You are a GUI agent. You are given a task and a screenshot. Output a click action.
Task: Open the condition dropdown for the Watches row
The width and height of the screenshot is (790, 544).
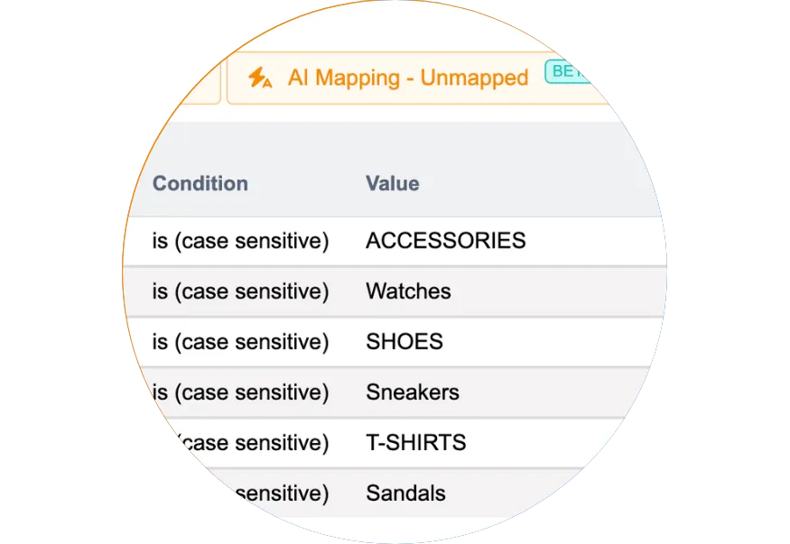pos(240,291)
